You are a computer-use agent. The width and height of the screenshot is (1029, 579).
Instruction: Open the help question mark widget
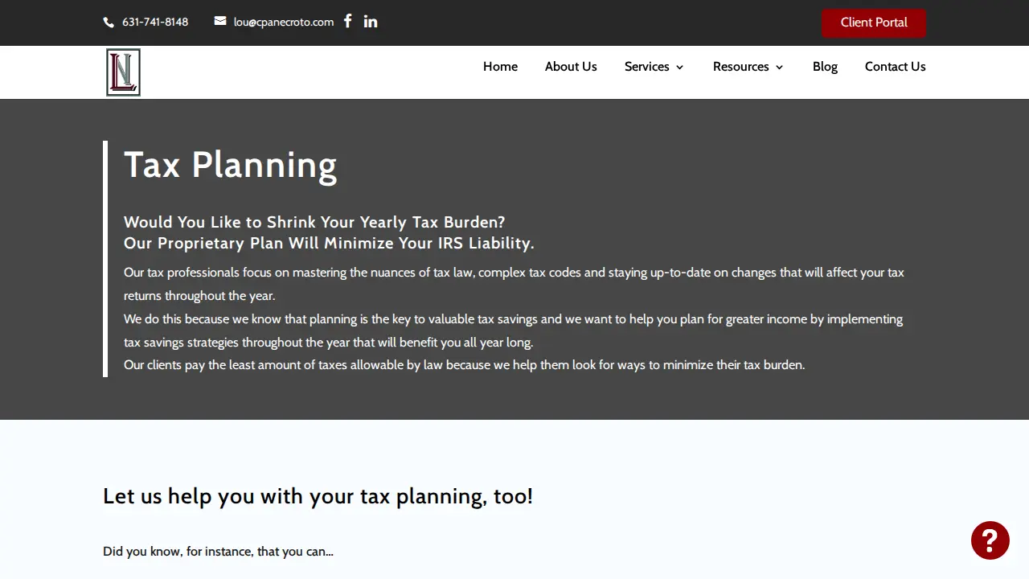coord(990,540)
